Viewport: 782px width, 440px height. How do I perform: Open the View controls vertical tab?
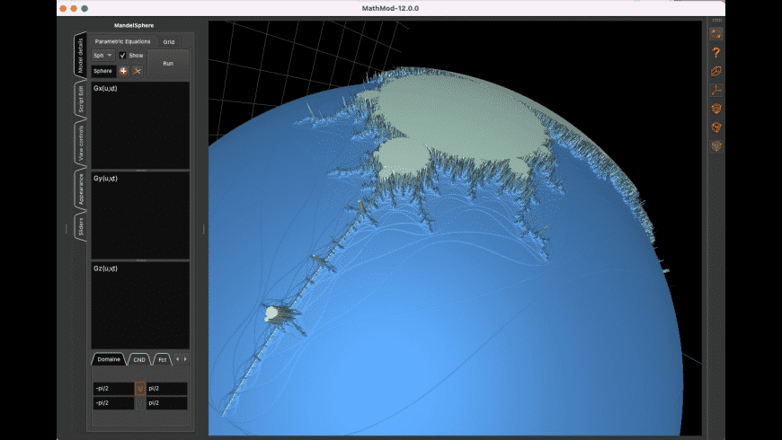[80, 143]
